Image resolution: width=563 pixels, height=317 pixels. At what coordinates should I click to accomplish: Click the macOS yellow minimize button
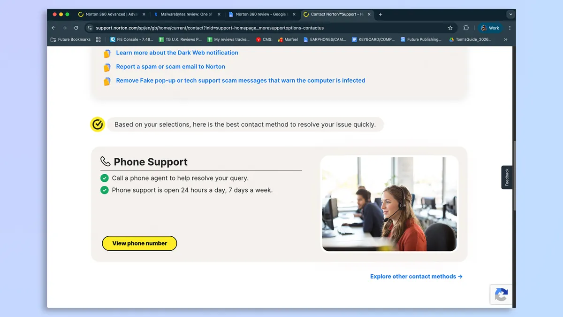tap(61, 14)
